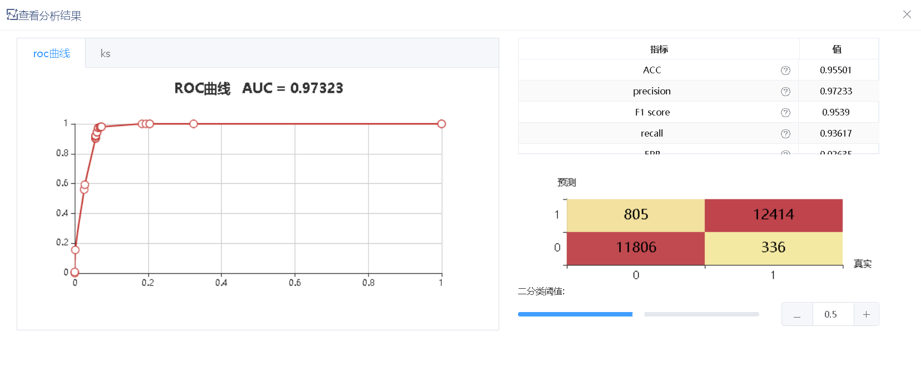Show help tooltip for ACC metric

point(785,71)
